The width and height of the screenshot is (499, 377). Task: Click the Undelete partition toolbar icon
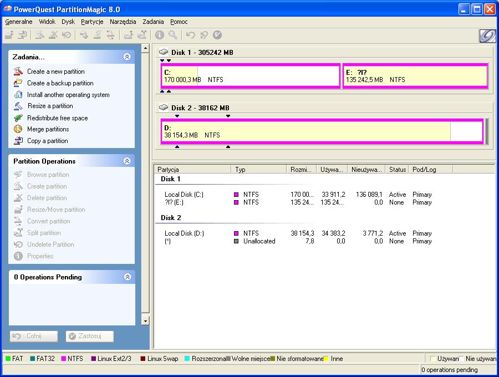pyautogui.click(x=66, y=35)
